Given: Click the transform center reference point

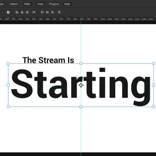Looking at the screenshot, I should coord(81,85).
